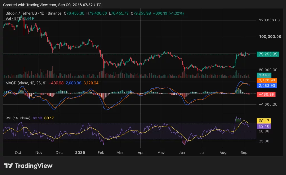Click the Vol · BTC legend
Viewport: 286px width, 175px height.
tap(13, 18)
